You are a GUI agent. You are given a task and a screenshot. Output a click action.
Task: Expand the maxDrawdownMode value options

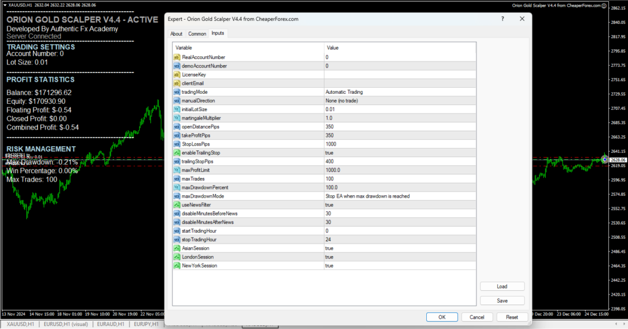click(399, 196)
